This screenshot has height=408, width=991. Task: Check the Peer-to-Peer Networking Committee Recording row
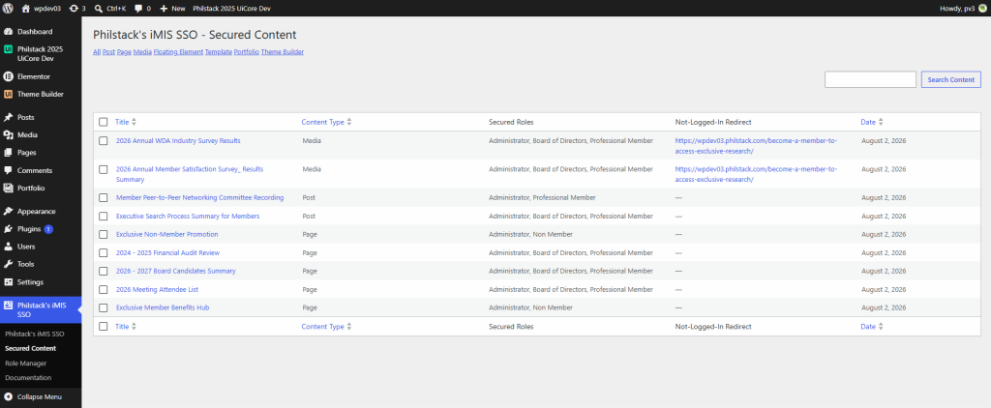103,197
